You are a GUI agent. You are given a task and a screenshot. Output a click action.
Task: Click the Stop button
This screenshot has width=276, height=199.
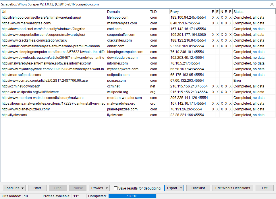tap(58, 188)
